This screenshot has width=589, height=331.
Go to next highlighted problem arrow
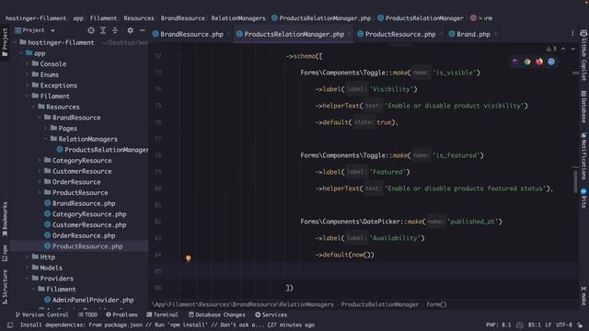[572, 49]
